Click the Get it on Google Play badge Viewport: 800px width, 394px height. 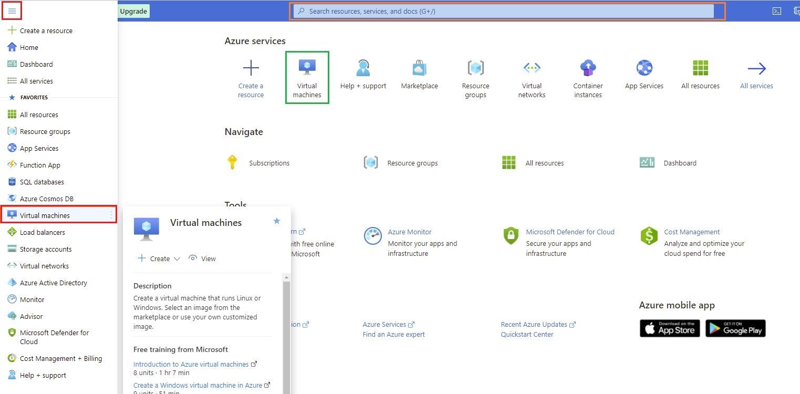[735, 328]
